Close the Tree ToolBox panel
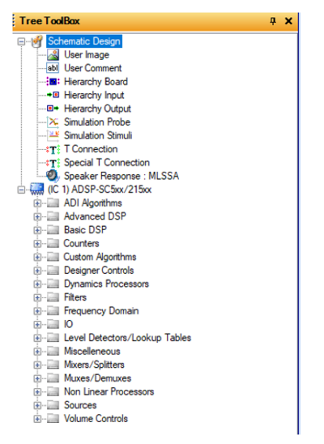Screen dimensions: 324x444 (288, 21)
